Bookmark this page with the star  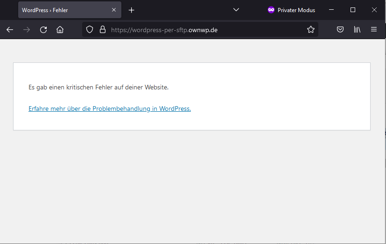coord(311,30)
